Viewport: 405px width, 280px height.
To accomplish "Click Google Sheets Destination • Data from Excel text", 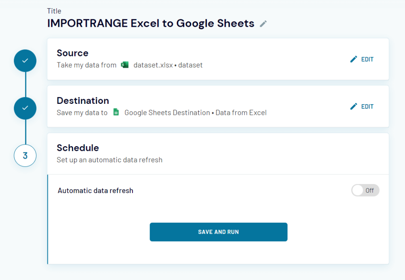I will [x=195, y=113].
